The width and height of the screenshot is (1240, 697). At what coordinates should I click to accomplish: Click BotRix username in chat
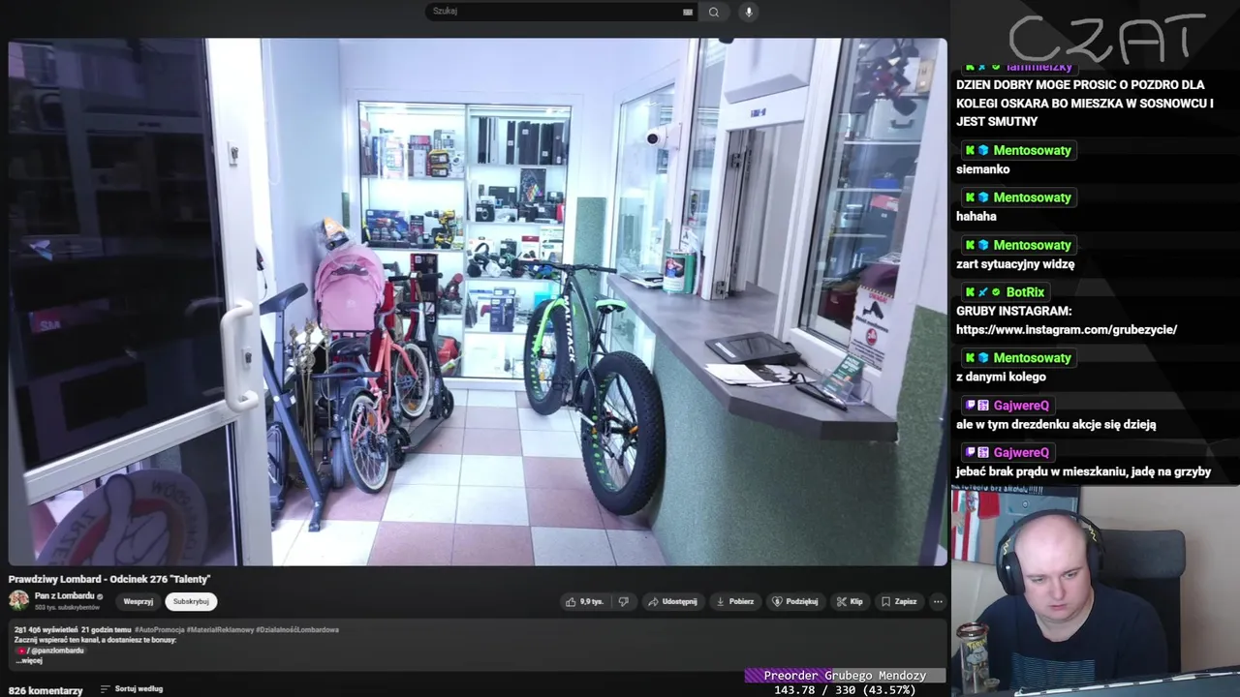tap(1025, 291)
